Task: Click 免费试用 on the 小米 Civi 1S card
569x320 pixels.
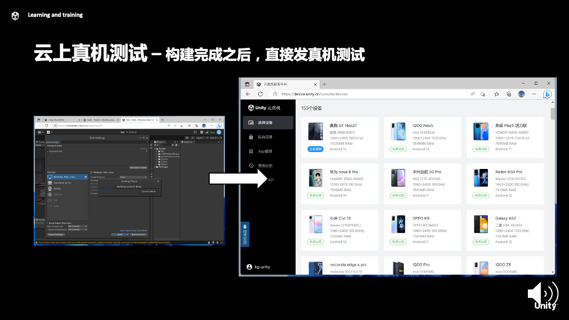Action: (x=316, y=242)
